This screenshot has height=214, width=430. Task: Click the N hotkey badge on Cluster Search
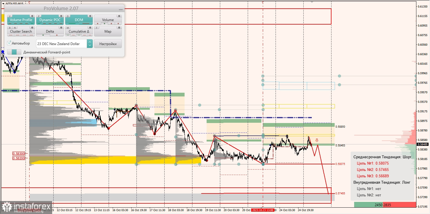click(x=15, y=28)
